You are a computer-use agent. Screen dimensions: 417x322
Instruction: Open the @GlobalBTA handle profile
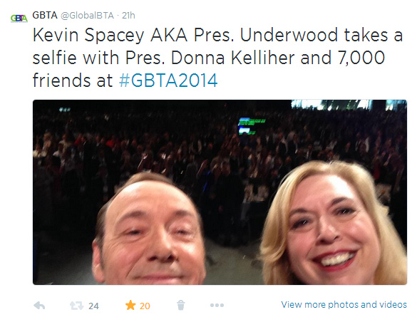click(87, 16)
